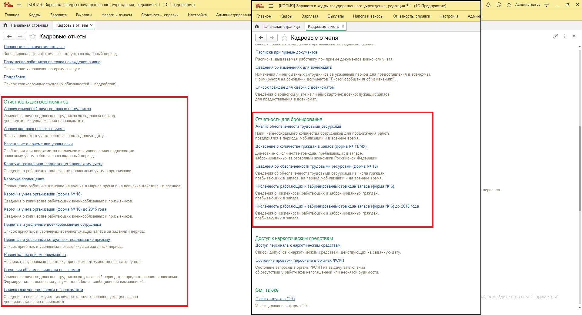Switch to Начальная страница tab in left window

tap(29, 25)
